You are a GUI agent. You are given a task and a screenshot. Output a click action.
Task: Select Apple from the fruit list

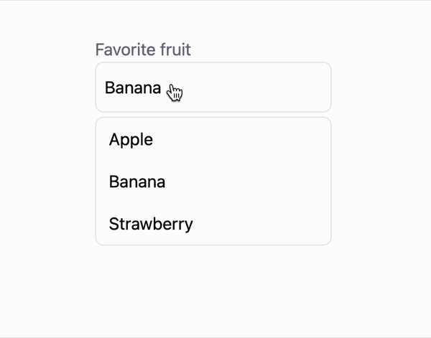[x=213, y=139]
